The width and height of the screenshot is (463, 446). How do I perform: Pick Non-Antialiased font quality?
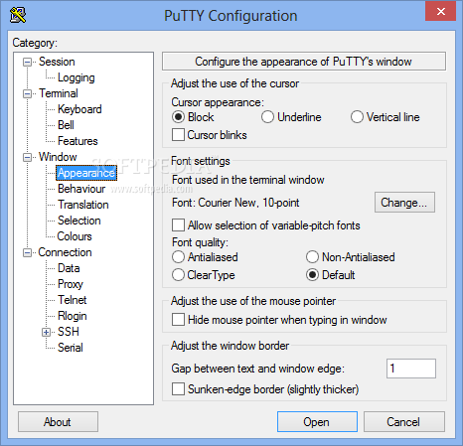pyautogui.click(x=312, y=257)
